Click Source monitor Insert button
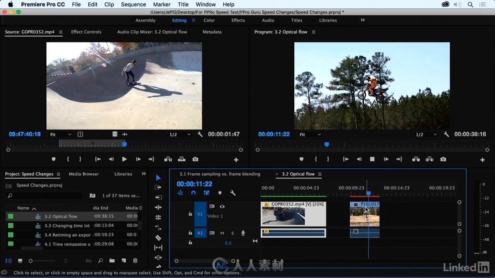The image size is (495, 278). click(168, 159)
